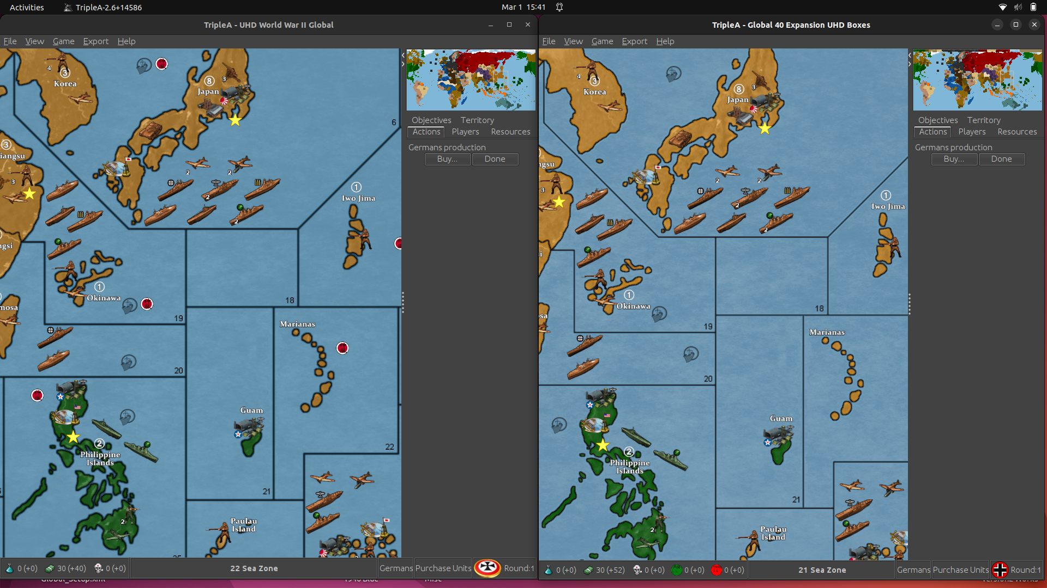Open File menu in left TripleA window
1047x588 pixels.
tap(10, 41)
